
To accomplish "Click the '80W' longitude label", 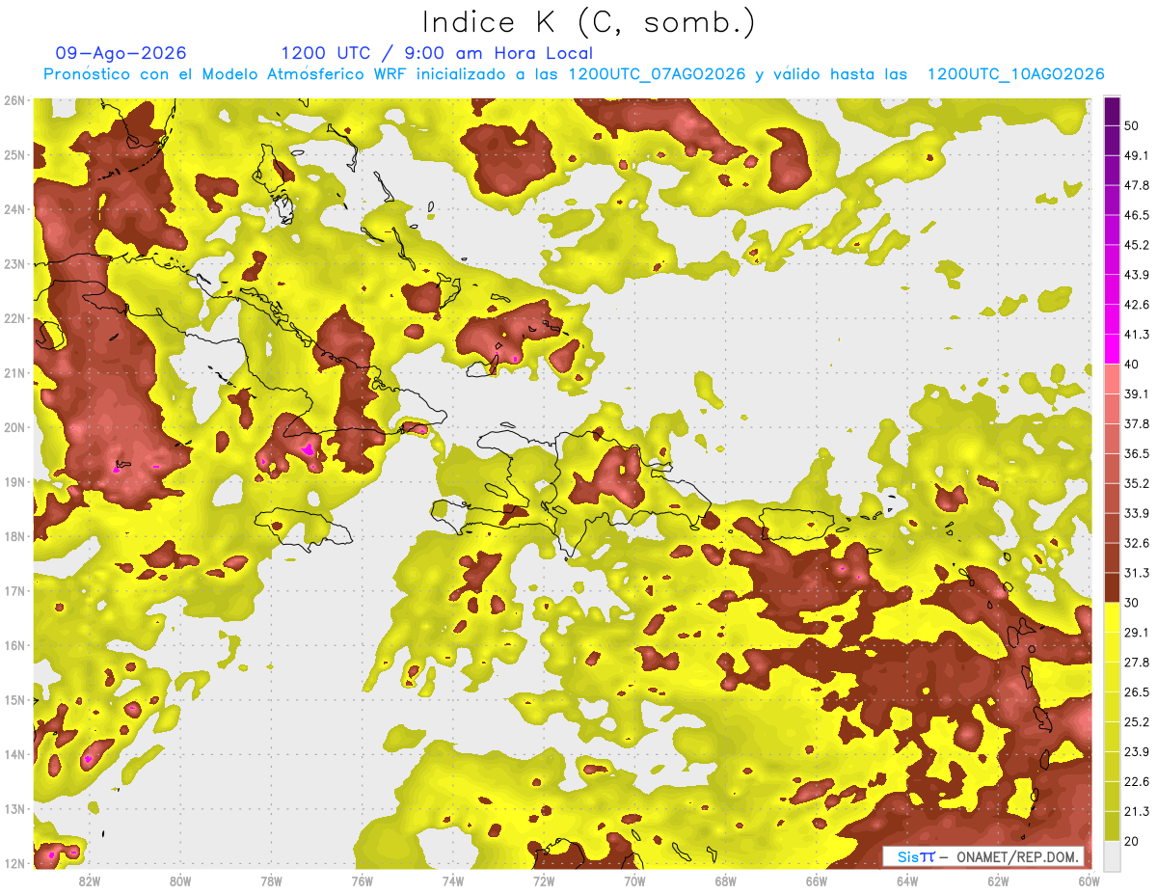I will (180, 881).
